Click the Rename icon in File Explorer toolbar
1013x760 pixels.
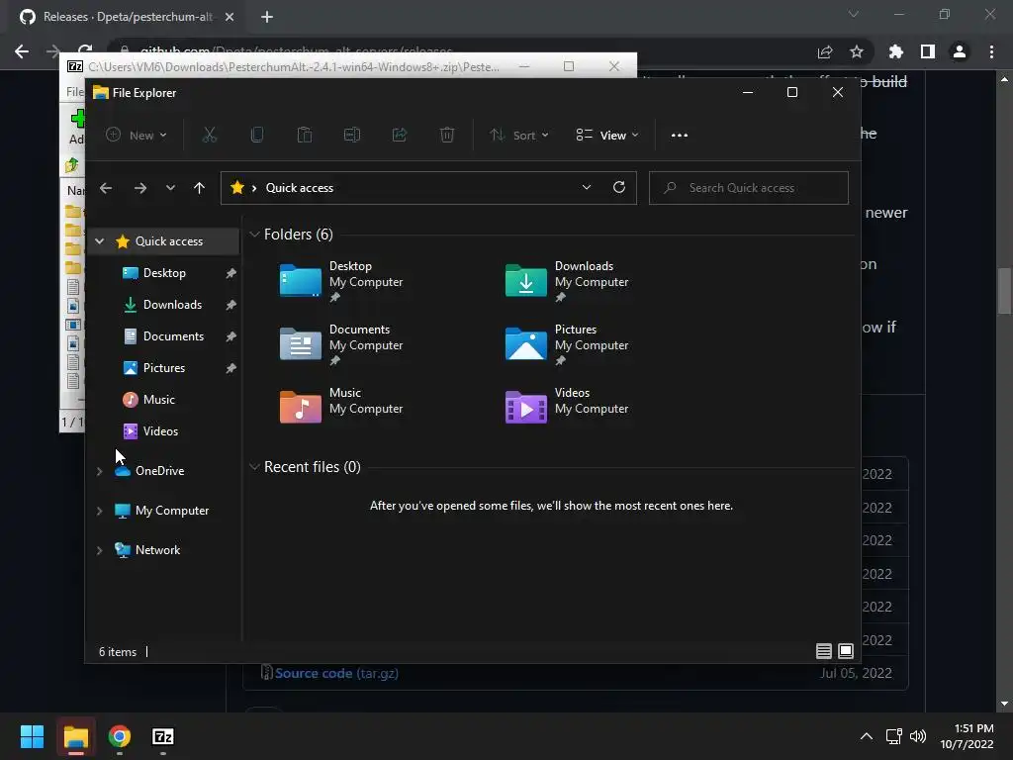[352, 135]
